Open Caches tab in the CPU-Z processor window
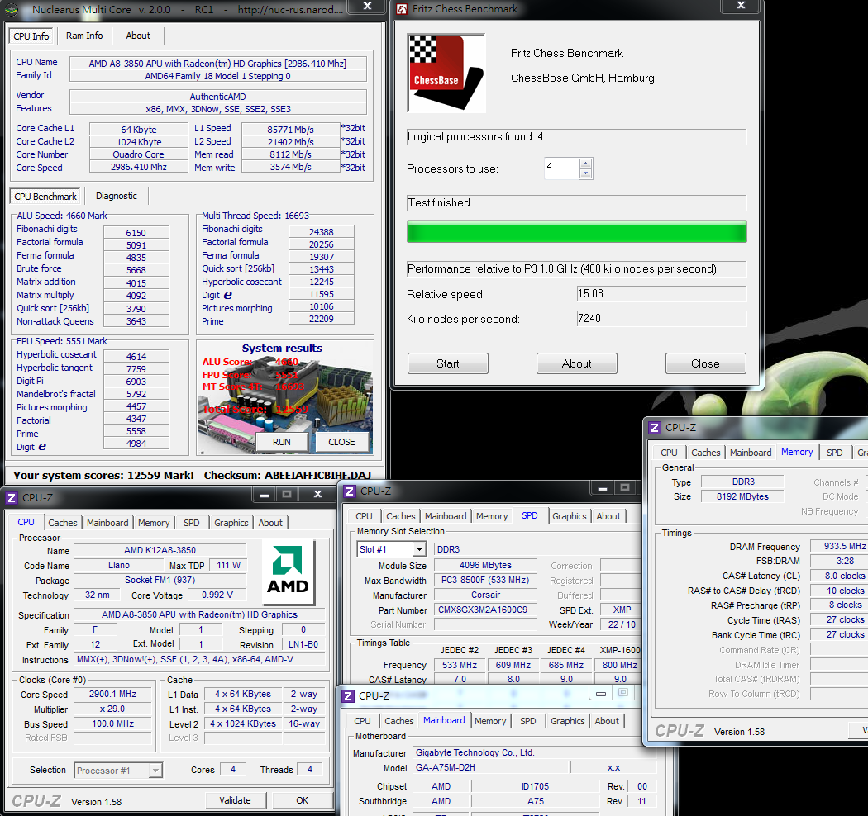 tap(63, 523)
